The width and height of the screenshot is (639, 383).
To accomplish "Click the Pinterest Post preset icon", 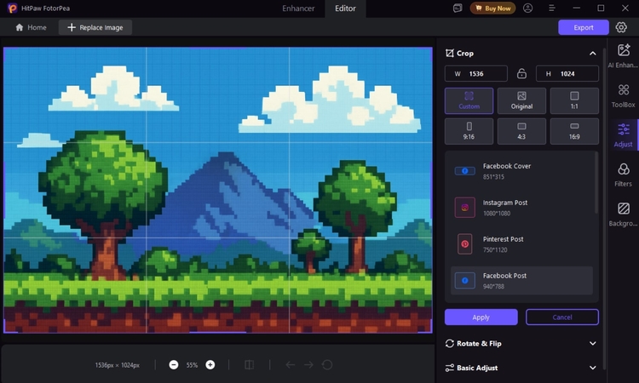I will point(464,243).
